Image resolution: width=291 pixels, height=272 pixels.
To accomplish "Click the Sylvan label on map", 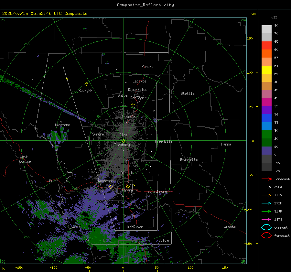I will (124, 95).
